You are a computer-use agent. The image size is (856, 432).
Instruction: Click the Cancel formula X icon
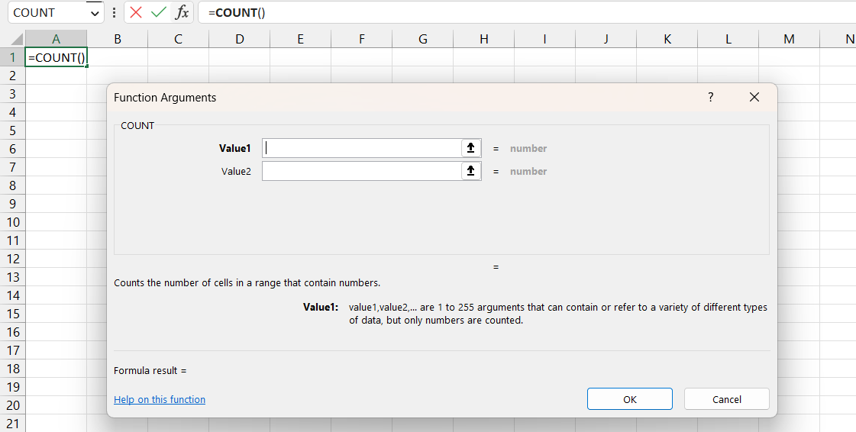point(136,12)
